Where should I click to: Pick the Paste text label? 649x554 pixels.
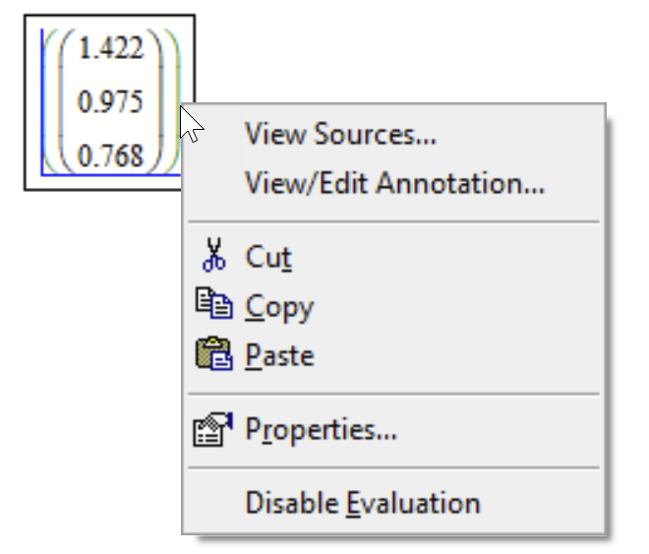(279, 355)
